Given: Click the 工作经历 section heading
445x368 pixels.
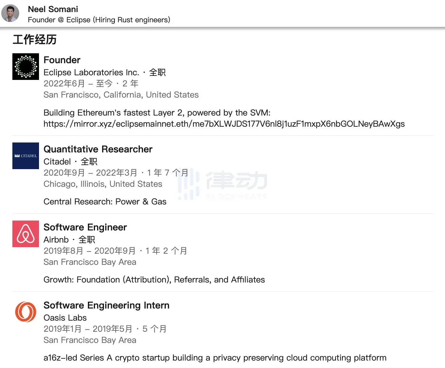Looking at the screenshot, I should tap(34, 40).
